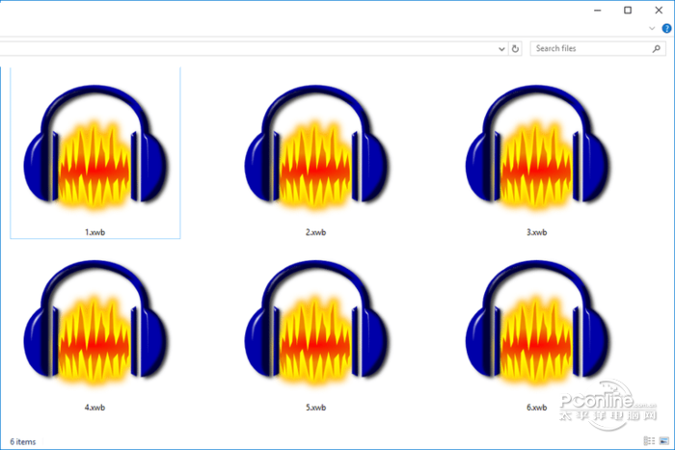Image resolution: width=675 pixels, height=450 pixels.
Task: Expand the ribbon with the chevron
Action: click(x=652, y=28)
